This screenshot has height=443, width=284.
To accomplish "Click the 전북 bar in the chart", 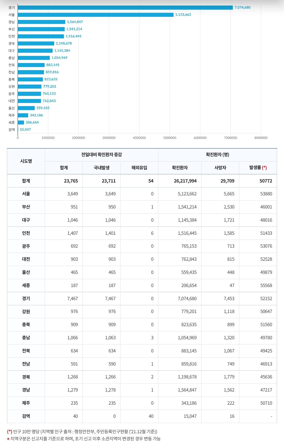I will [31, 65].
